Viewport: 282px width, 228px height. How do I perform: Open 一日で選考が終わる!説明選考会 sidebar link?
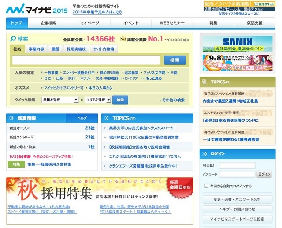coord(231,139)
